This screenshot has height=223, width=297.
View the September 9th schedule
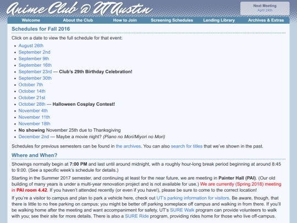tap(34, 58)
